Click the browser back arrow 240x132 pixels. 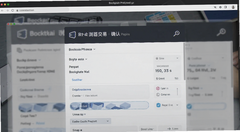tap(2, 10)
